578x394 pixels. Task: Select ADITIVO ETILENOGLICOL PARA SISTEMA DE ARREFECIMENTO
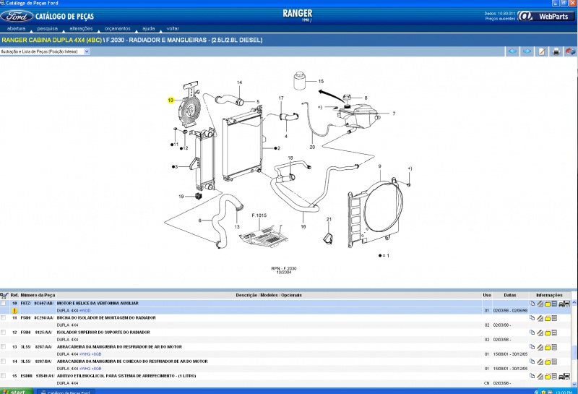(126, 376)
